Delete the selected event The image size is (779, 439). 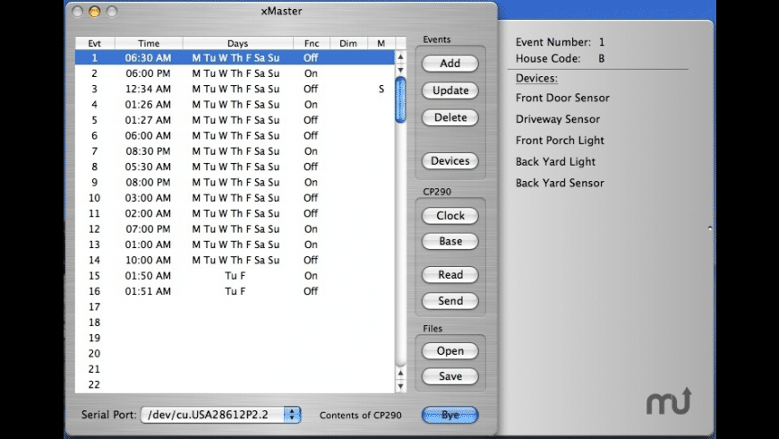coord(450,117)
